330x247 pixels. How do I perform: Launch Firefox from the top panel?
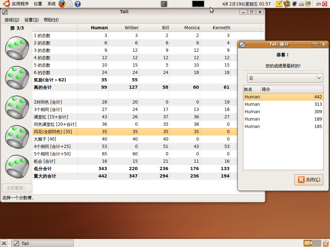click(x=62, y=4)
